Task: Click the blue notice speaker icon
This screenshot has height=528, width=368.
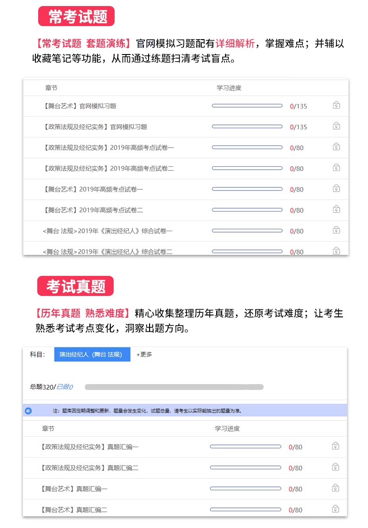Action: [x=28, y=411]
